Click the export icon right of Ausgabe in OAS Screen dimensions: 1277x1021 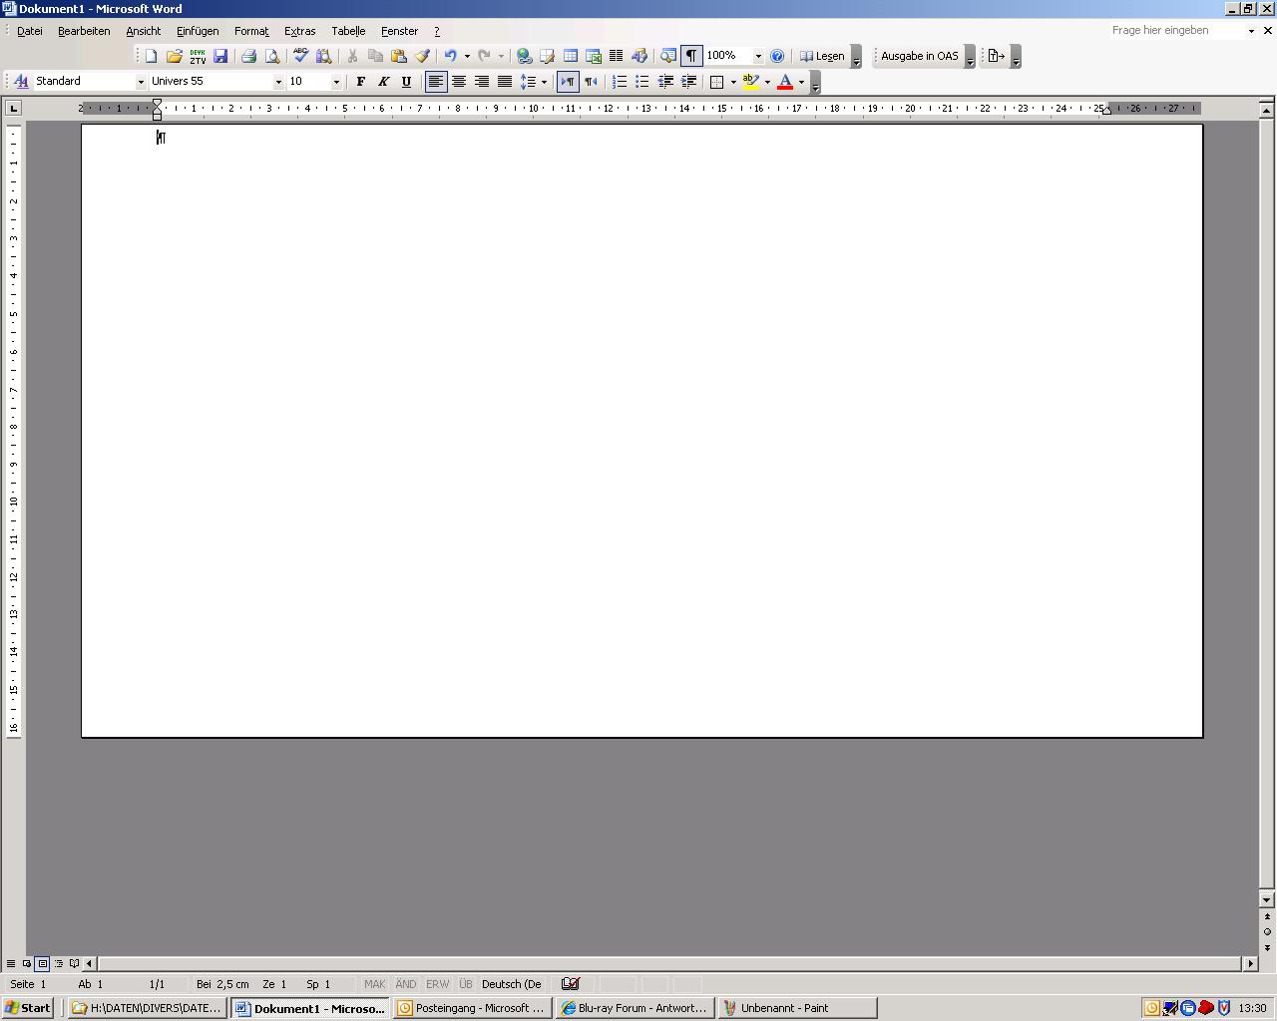tap(996, 56)
